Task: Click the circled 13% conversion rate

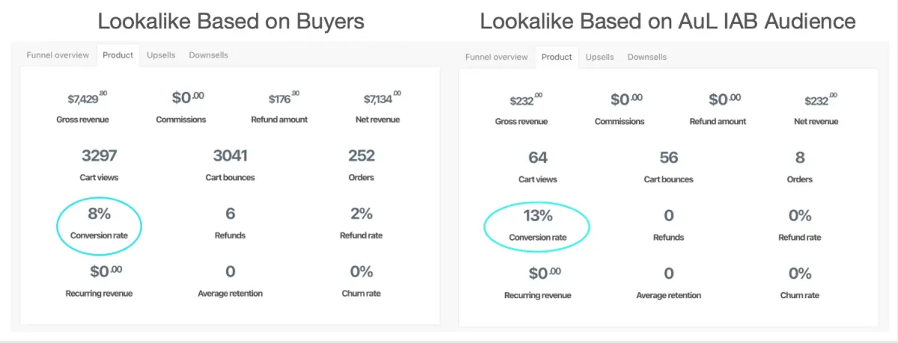Action: click(537, 217)
